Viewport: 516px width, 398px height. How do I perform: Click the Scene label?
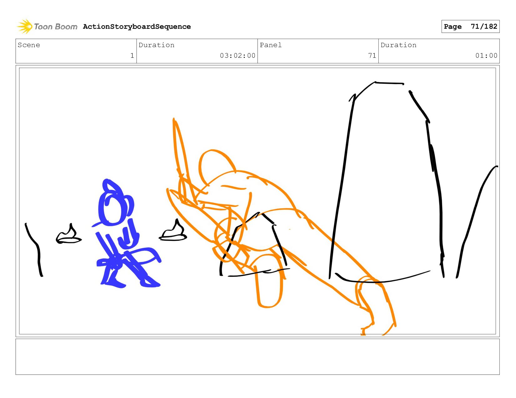point(29,45)
